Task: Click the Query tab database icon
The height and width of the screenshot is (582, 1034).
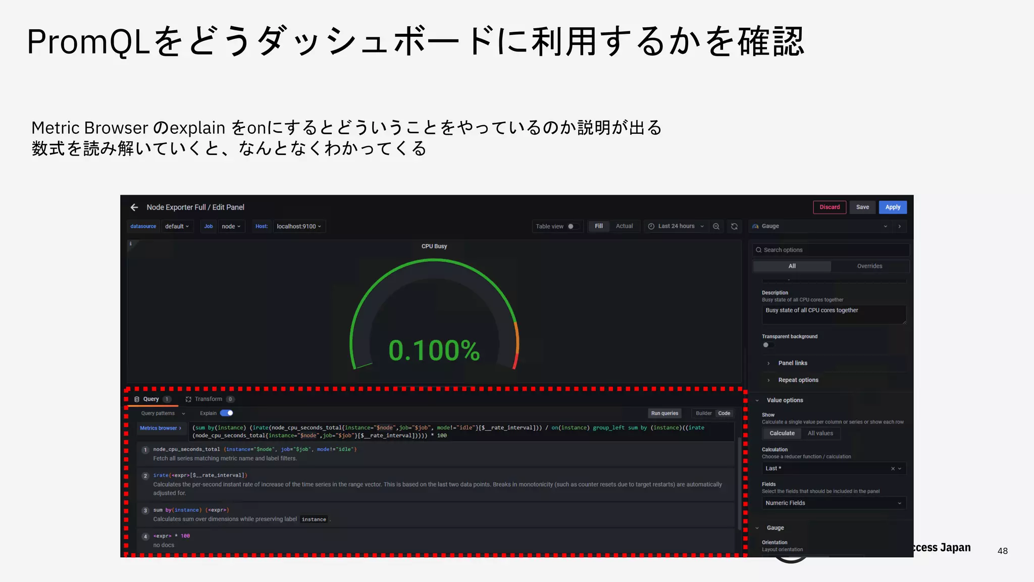Action: pyautogui.click(x=137, y=399)
